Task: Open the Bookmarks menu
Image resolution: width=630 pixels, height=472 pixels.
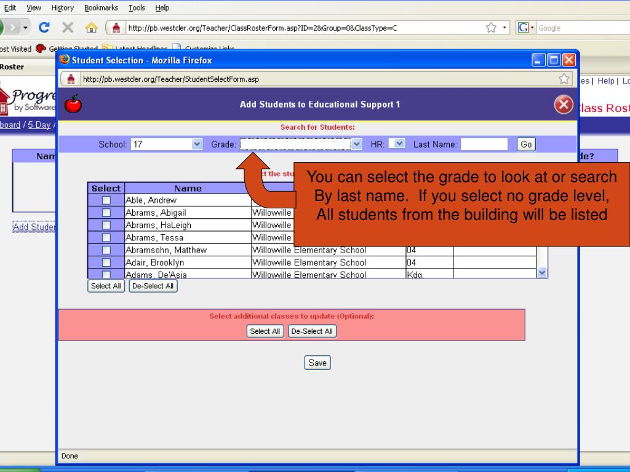Action: [x=102, y=7]
